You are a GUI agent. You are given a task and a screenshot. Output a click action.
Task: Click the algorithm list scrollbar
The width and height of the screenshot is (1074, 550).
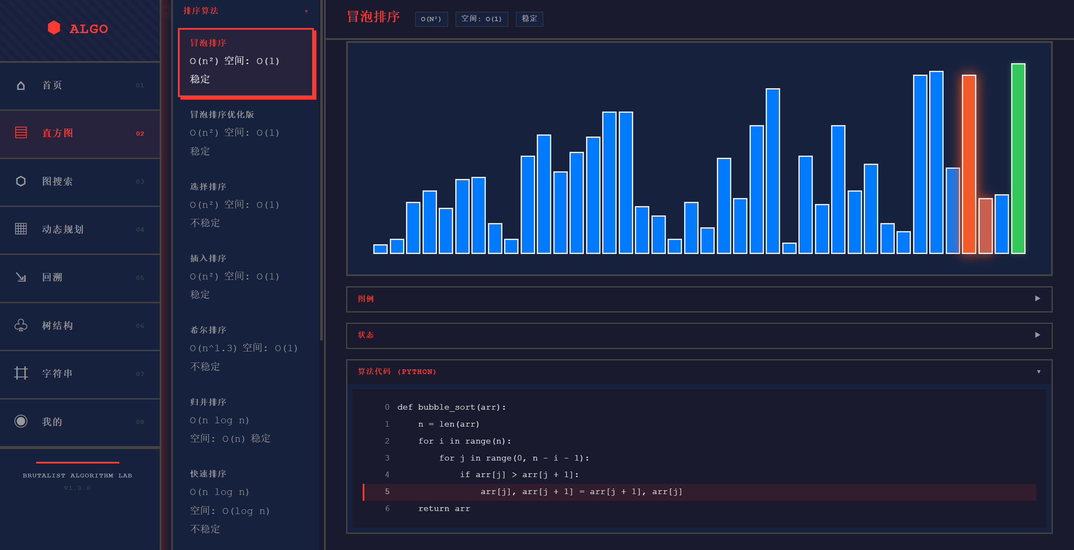pyautogui.click(x=321, y=170)
